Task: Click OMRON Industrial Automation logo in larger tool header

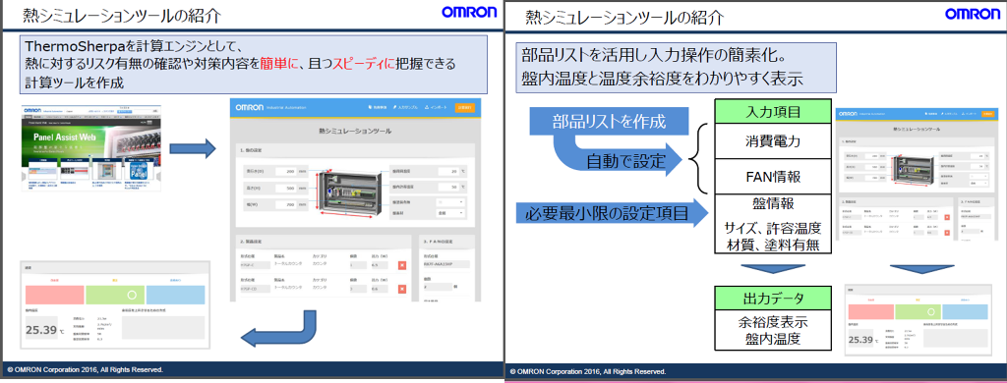Action: (x=271, y=108)
